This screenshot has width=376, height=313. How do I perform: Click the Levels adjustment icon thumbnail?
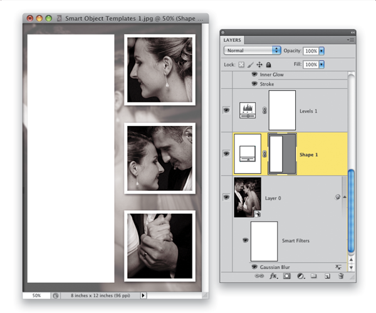pos(248,110)
